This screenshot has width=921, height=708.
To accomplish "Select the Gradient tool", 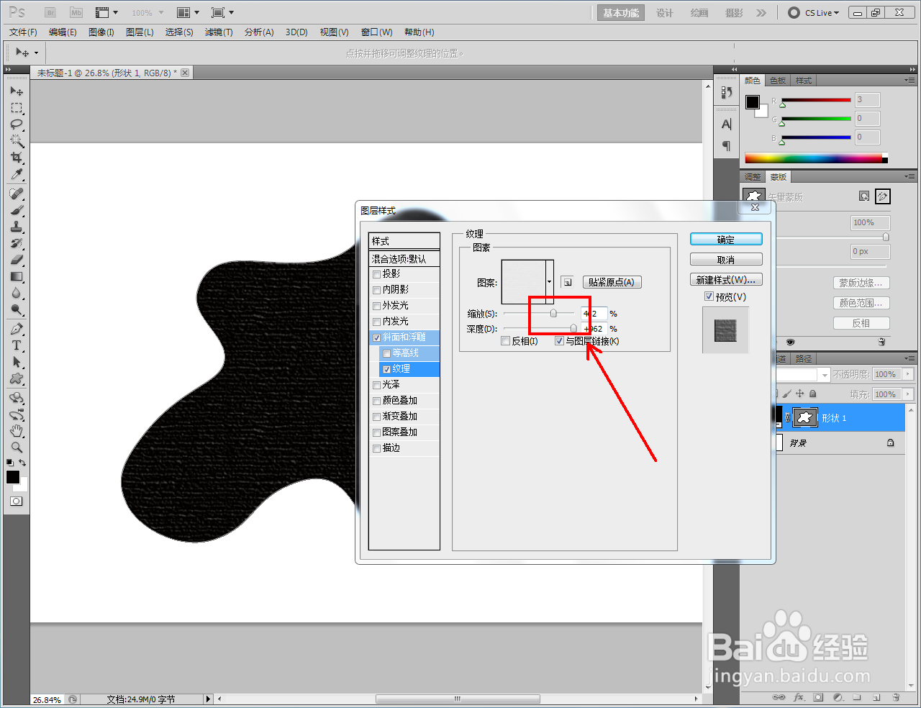I will [x=17, y=276].
